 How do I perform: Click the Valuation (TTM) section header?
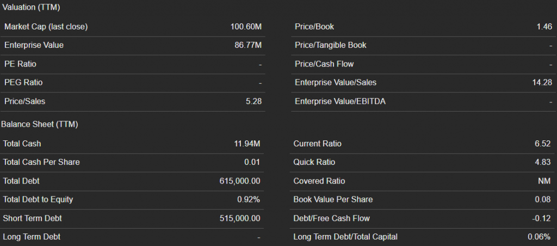[32, 8]
